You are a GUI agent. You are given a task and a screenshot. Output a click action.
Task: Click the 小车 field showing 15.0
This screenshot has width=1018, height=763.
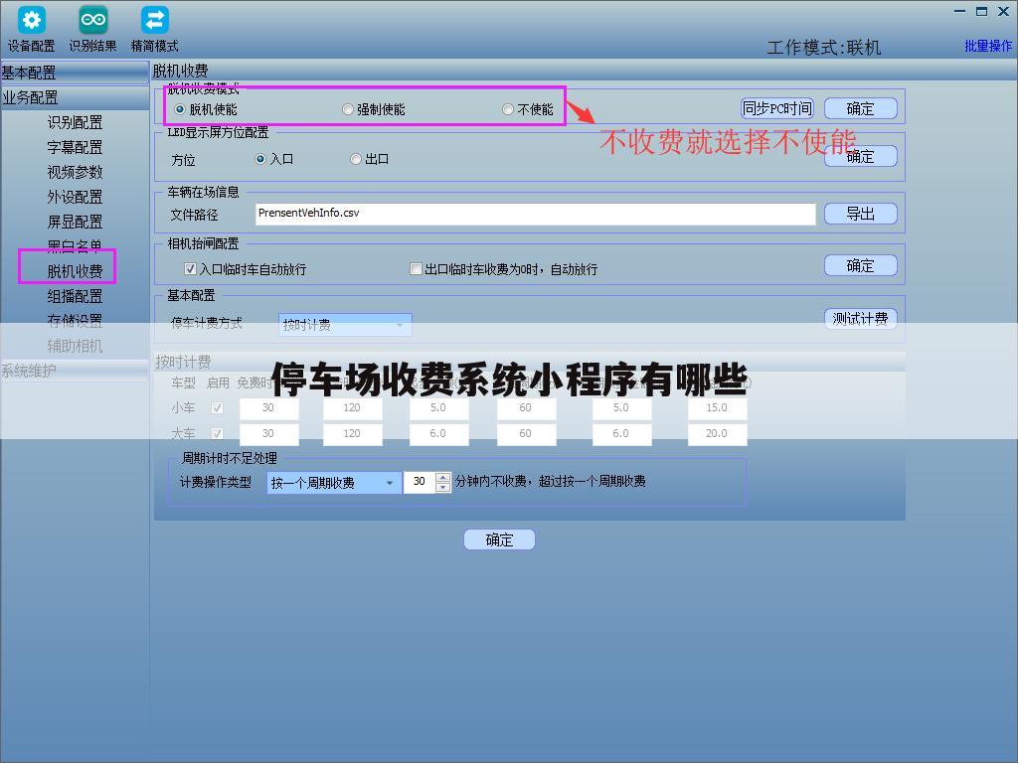tap(718, 408)
